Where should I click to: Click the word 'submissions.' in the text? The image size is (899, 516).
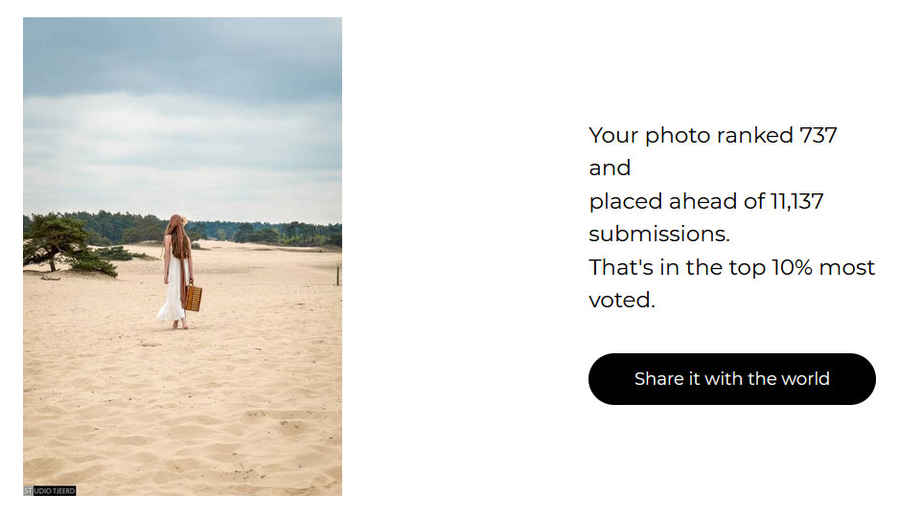click(659, 235)
